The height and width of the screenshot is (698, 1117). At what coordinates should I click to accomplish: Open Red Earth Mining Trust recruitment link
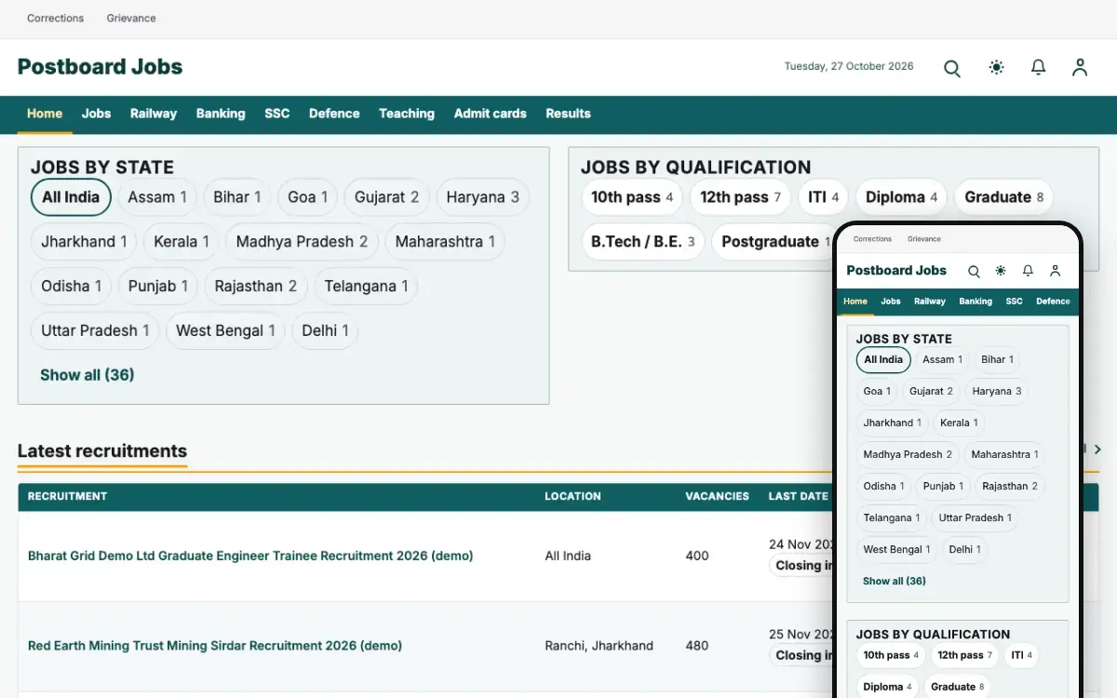click(215, 646)
